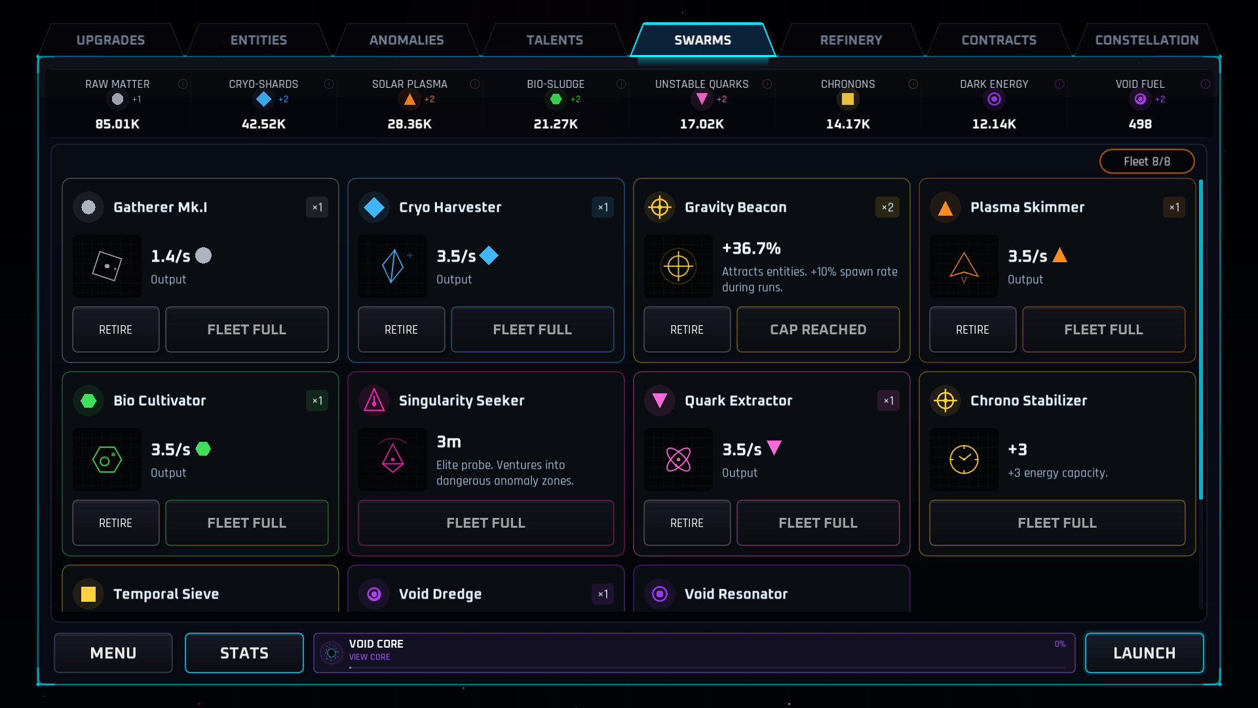Click Fleet Full on Singularity Seeker
Viewport: 1258px width, 708px height.
[x=486, y=523]
